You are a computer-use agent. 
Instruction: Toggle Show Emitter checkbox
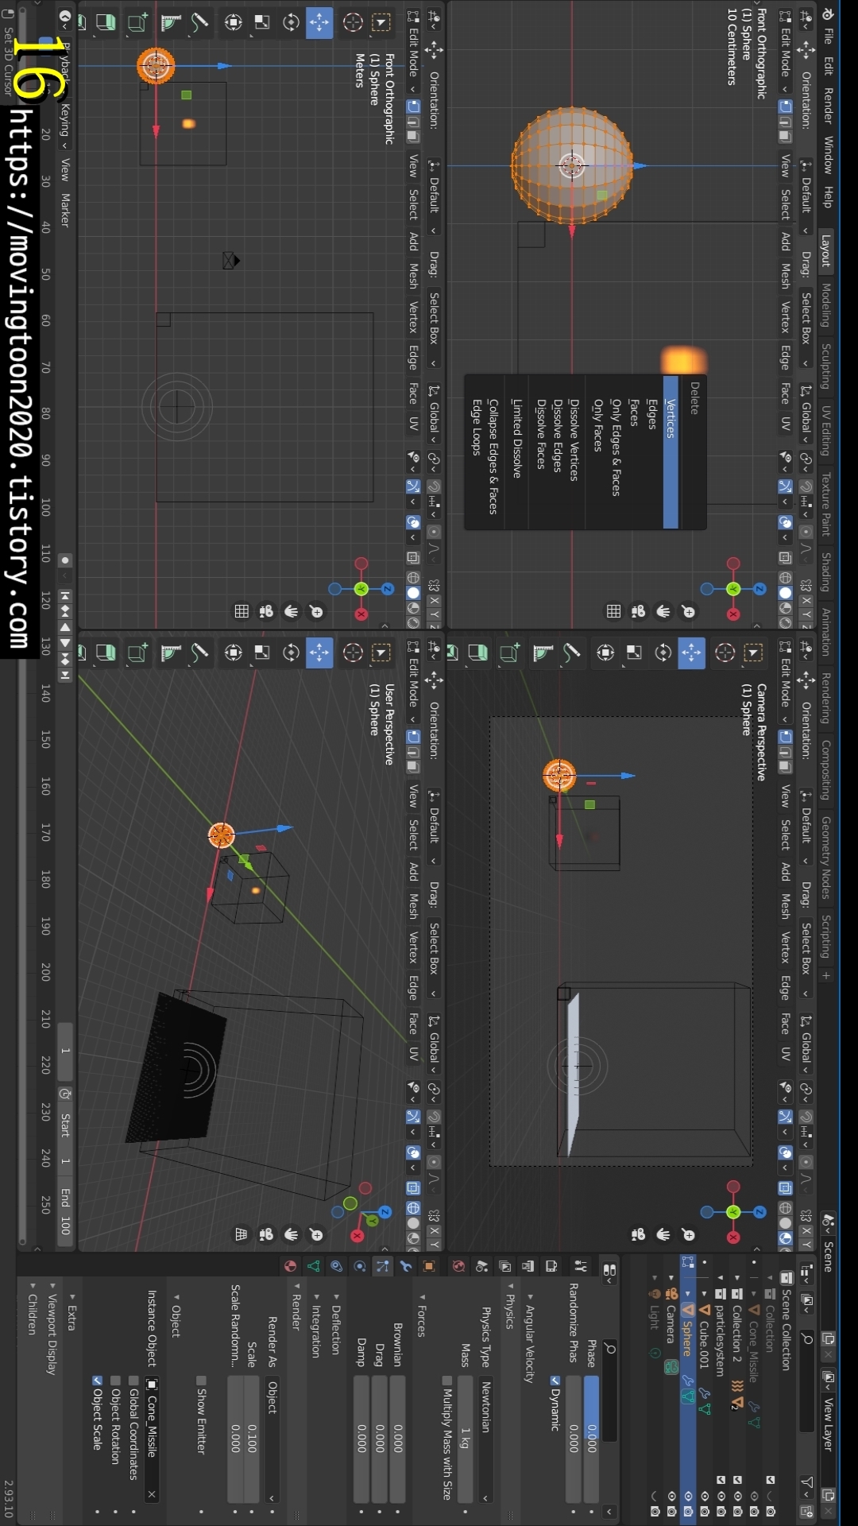click(201, 1381)
